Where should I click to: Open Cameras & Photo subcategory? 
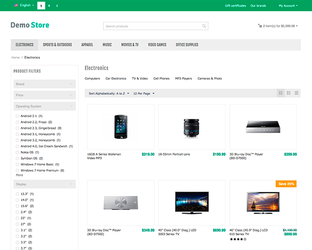pos(210,78)
